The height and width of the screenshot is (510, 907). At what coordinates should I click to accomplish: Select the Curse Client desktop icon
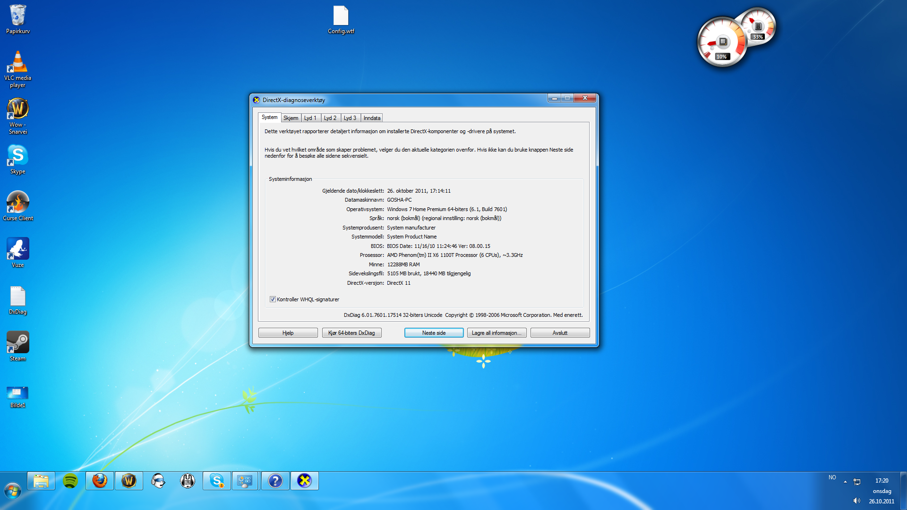(x=18, y=206)
